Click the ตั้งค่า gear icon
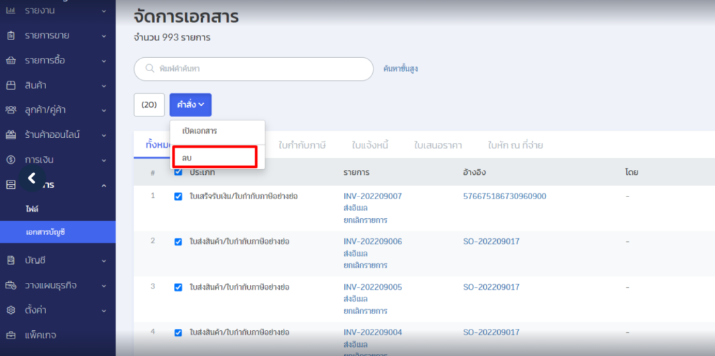This screenshot has height=356, width=715. pyautogui.click(x=10, y=310)
